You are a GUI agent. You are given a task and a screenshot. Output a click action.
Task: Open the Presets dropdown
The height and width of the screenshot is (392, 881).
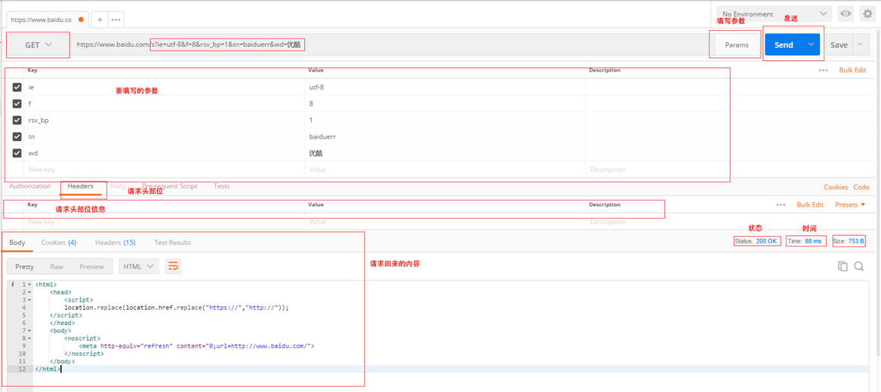tap(849, 205)
